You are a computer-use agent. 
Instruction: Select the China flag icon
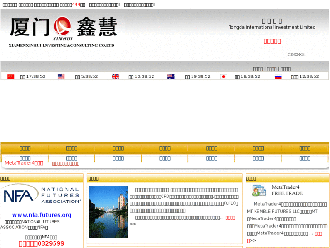click(x=11, y=76)
